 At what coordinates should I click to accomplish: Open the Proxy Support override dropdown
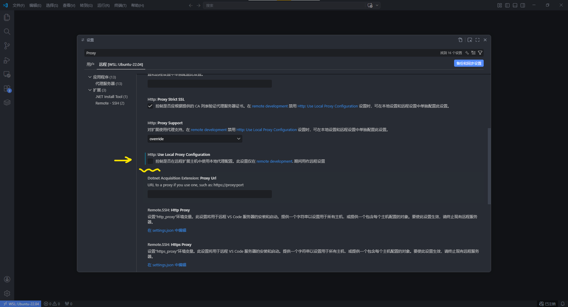[x=195, y=139]
